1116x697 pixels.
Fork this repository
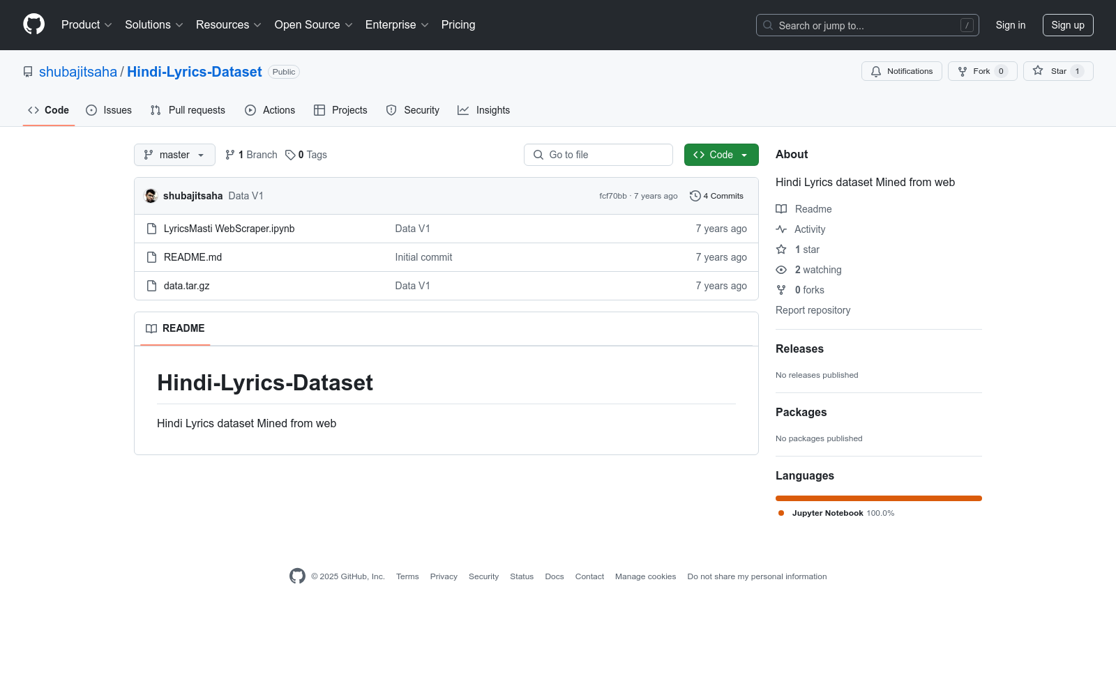(982, 71)
